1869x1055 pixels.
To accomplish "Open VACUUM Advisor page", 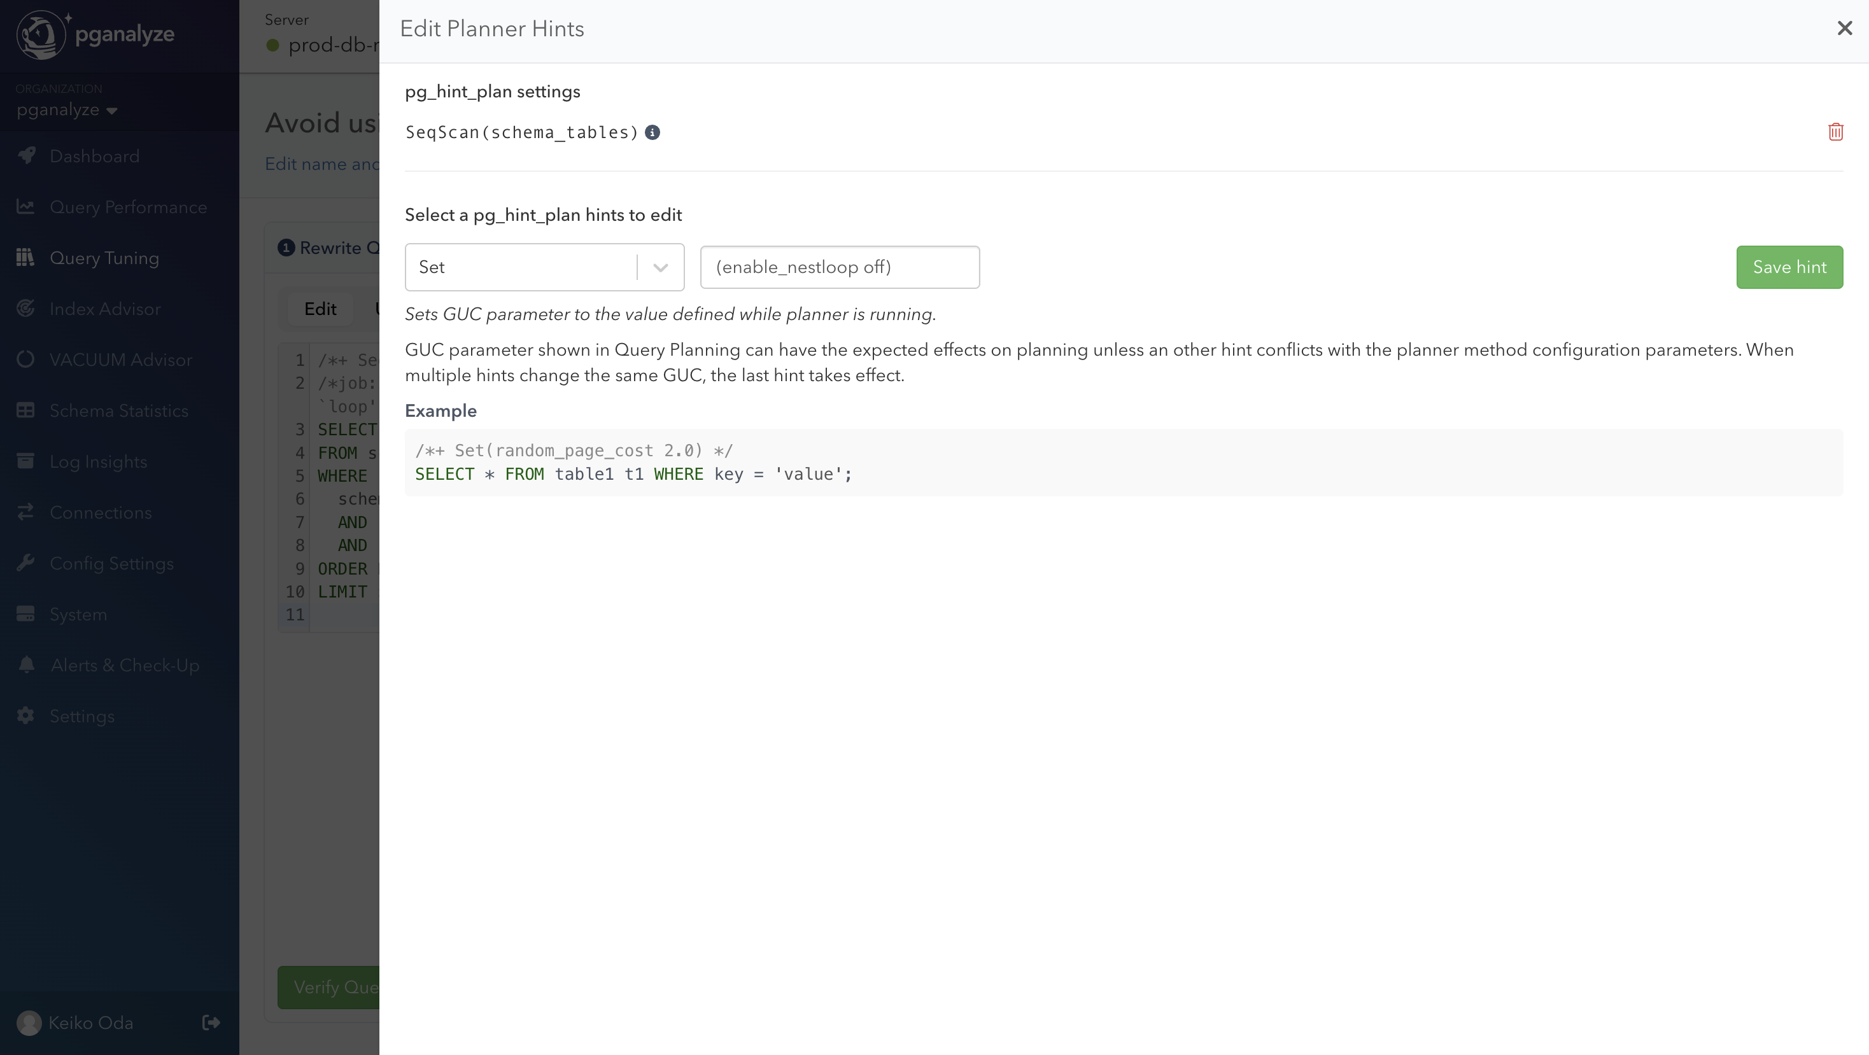I will click(x=120, y=360).
